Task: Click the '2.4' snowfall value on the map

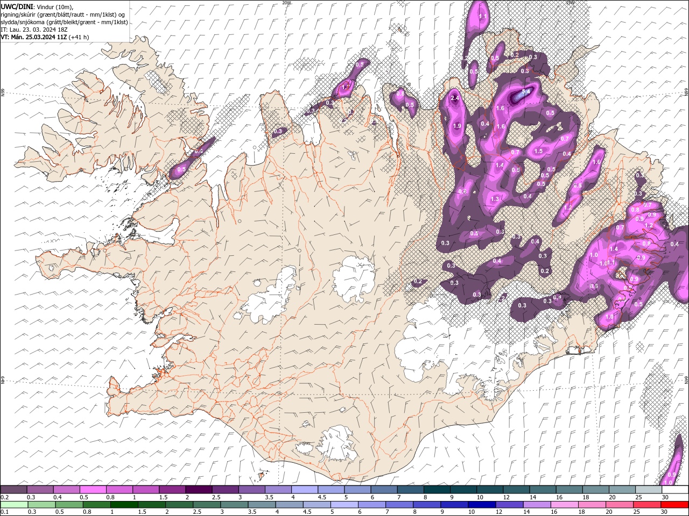Action: [455, 98]
